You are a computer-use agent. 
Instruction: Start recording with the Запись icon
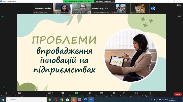point(90,93)
